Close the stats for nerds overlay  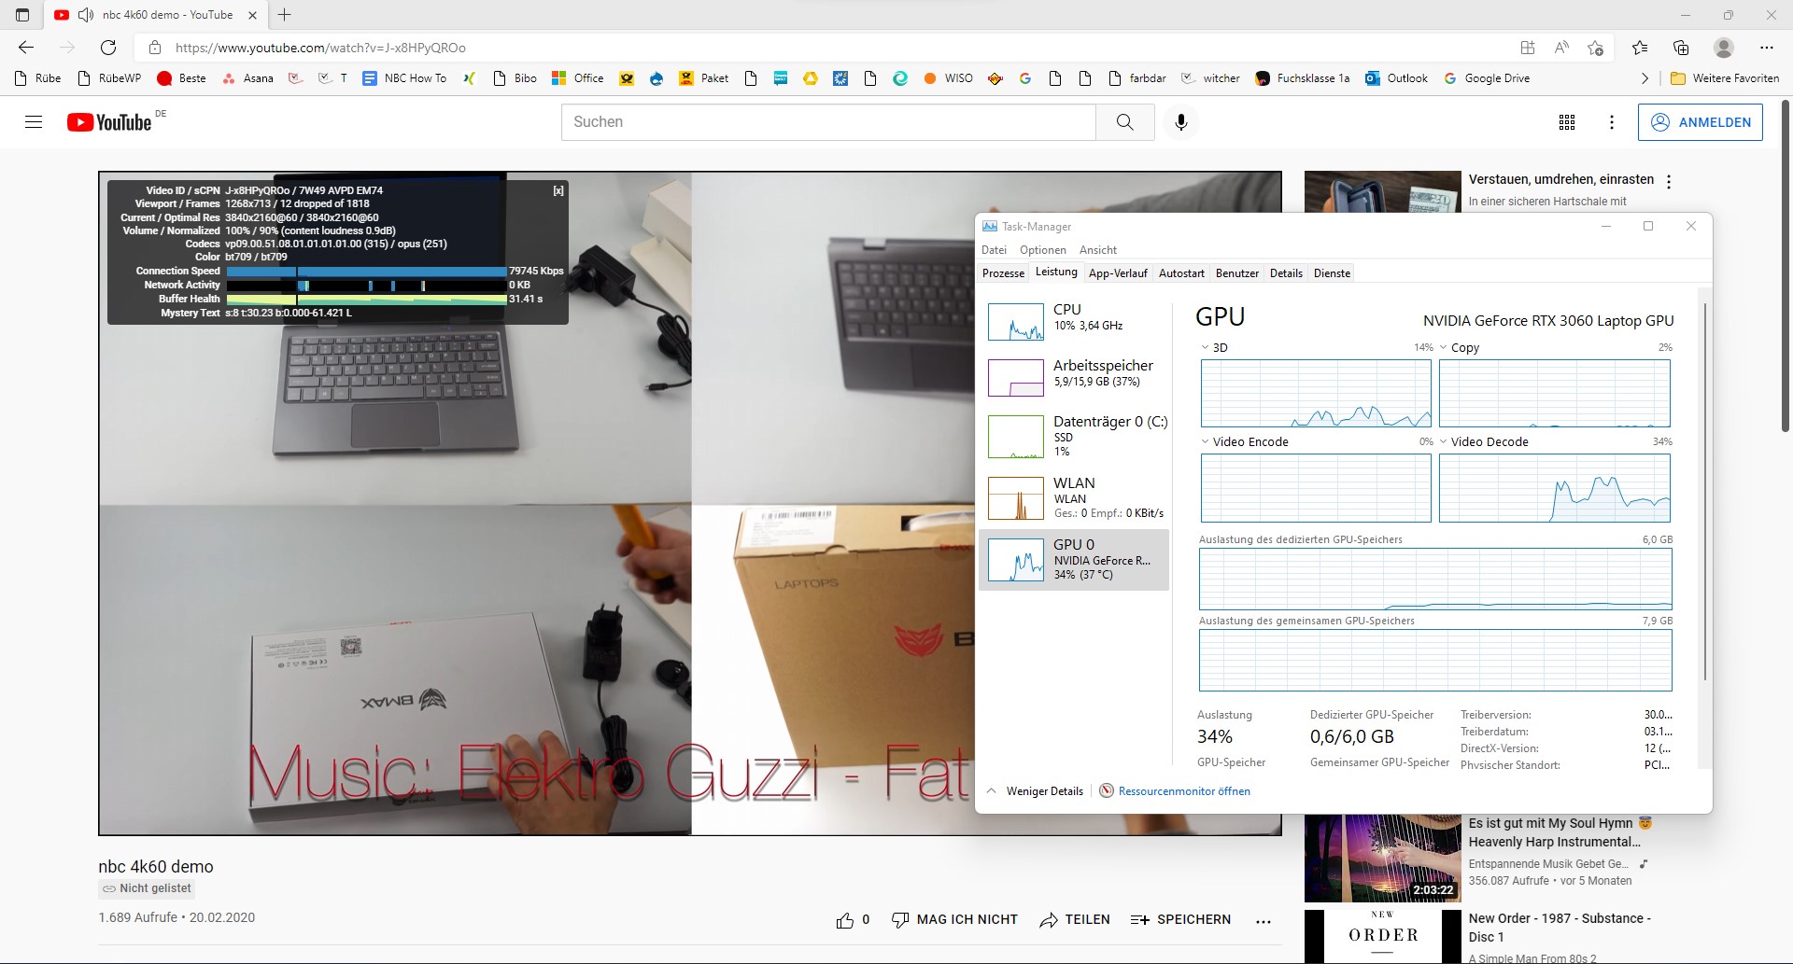point(558,190)
